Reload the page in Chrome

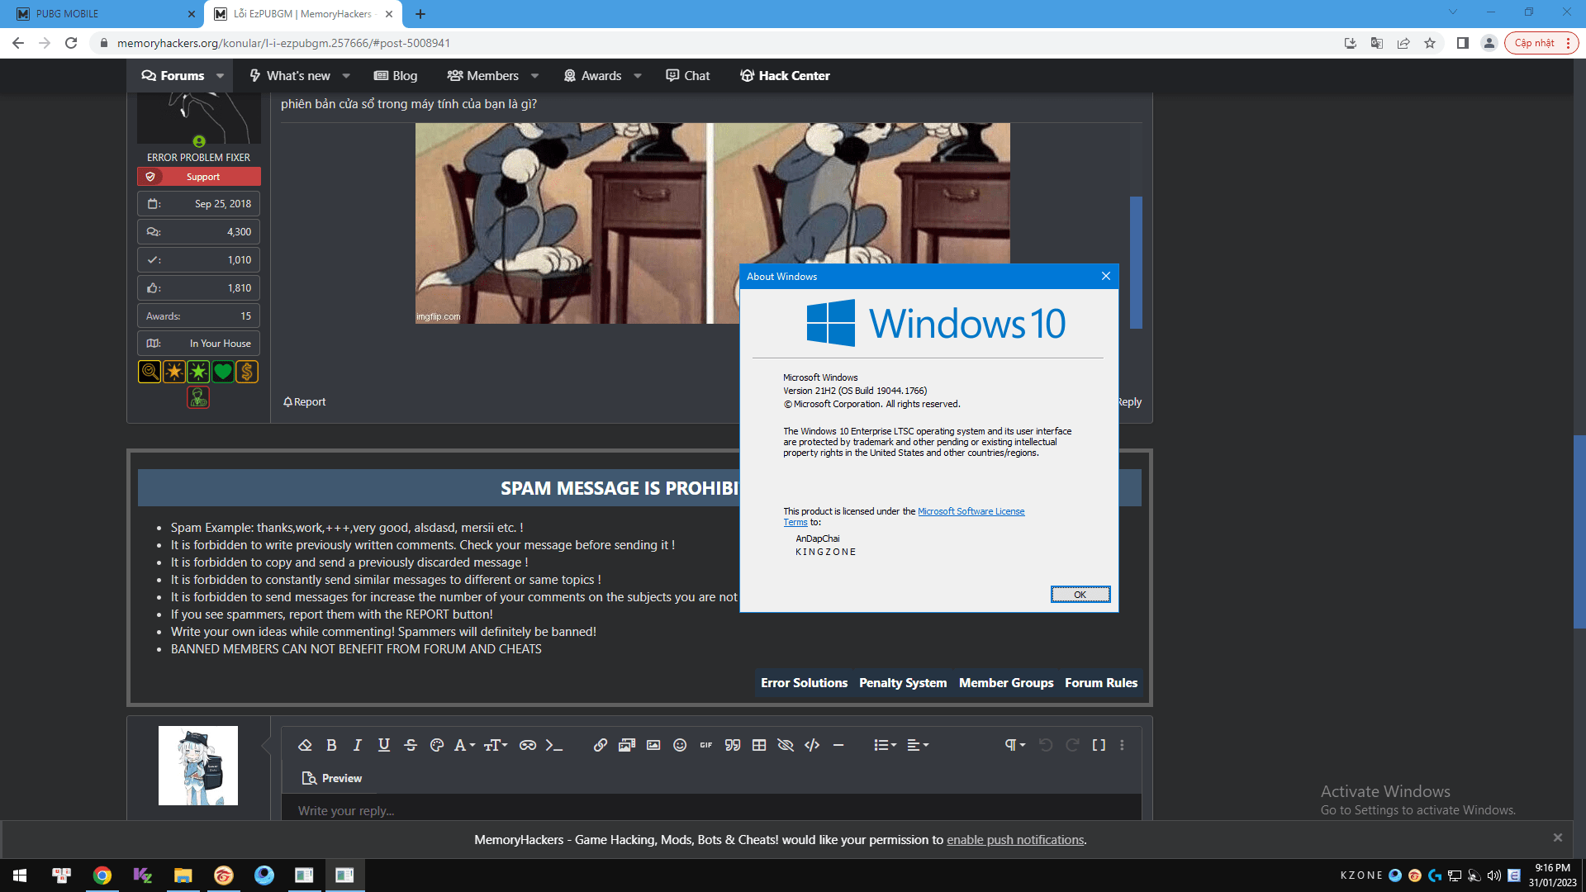click(71, 43)
